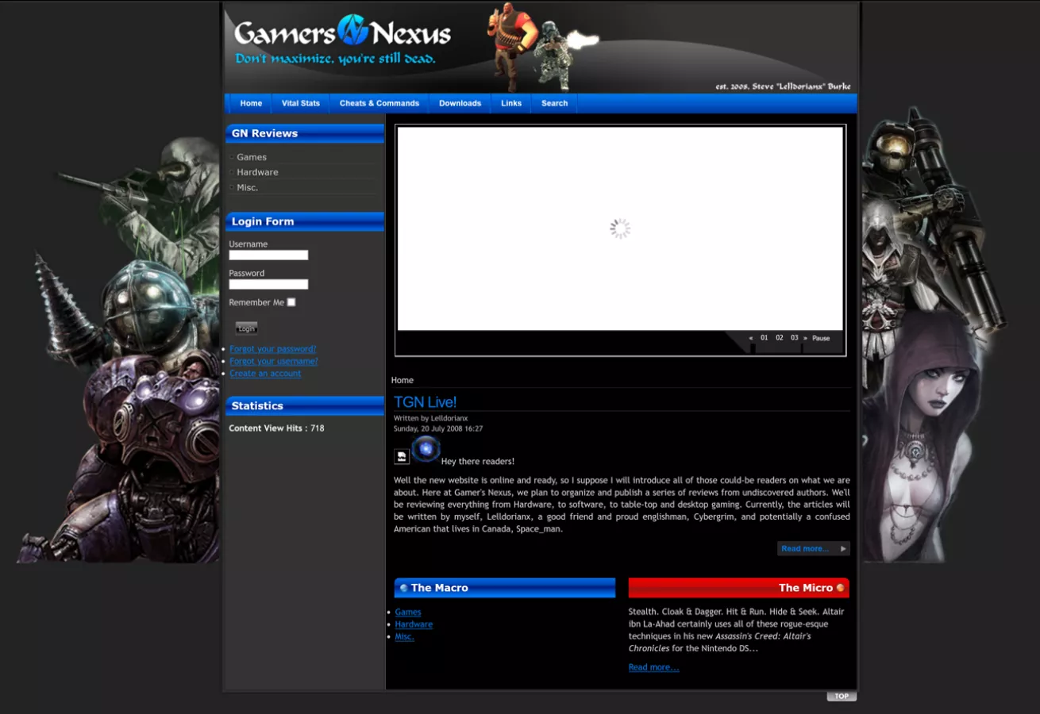1040x714 pixels.
Task: Focus the Username input field
Action: pos(268,255)
